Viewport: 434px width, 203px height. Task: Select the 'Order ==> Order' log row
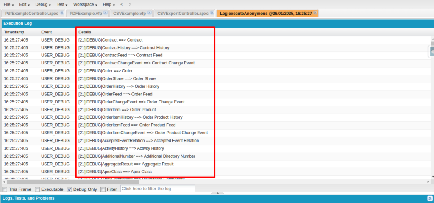[x=216, y=71]
